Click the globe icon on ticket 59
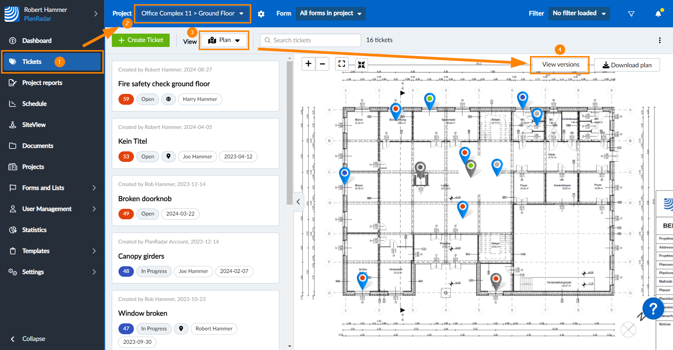 [x=169, y=99]
